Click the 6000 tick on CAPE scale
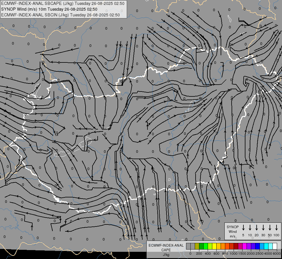 coord(277,254)
